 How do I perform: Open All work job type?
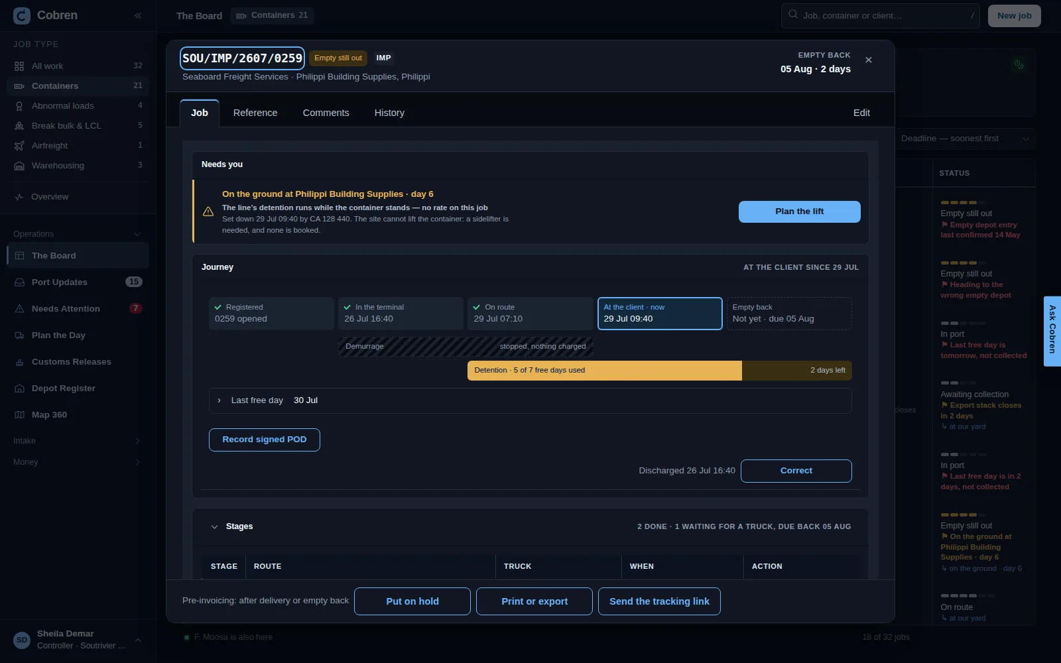78,66
